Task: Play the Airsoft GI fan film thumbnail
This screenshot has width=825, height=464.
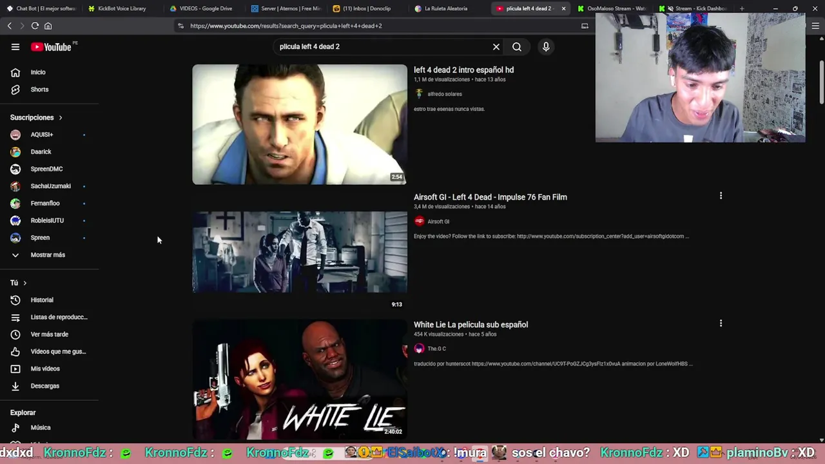Action: [300, 252]
